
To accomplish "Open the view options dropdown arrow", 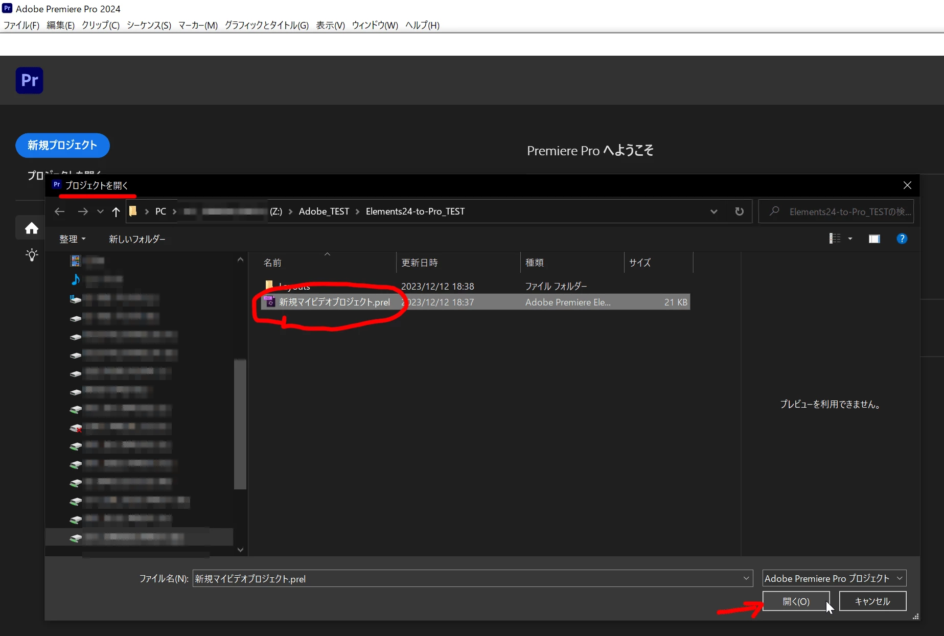I will coord(850,239).
